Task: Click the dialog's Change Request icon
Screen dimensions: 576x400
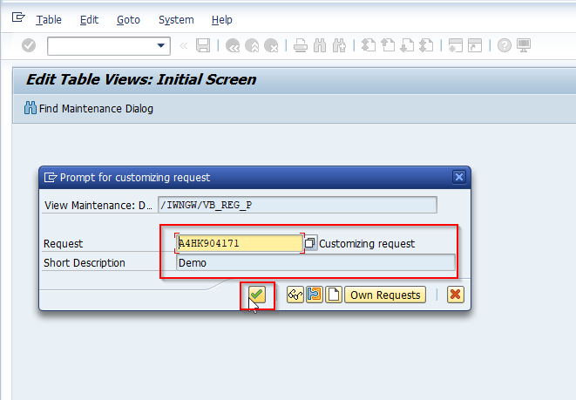Action: point(314,295)
